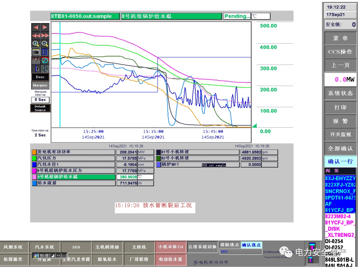This screenshot has height=268, width=358.
Task: Click the 公用系统切换 button
Action: [202, 247]
